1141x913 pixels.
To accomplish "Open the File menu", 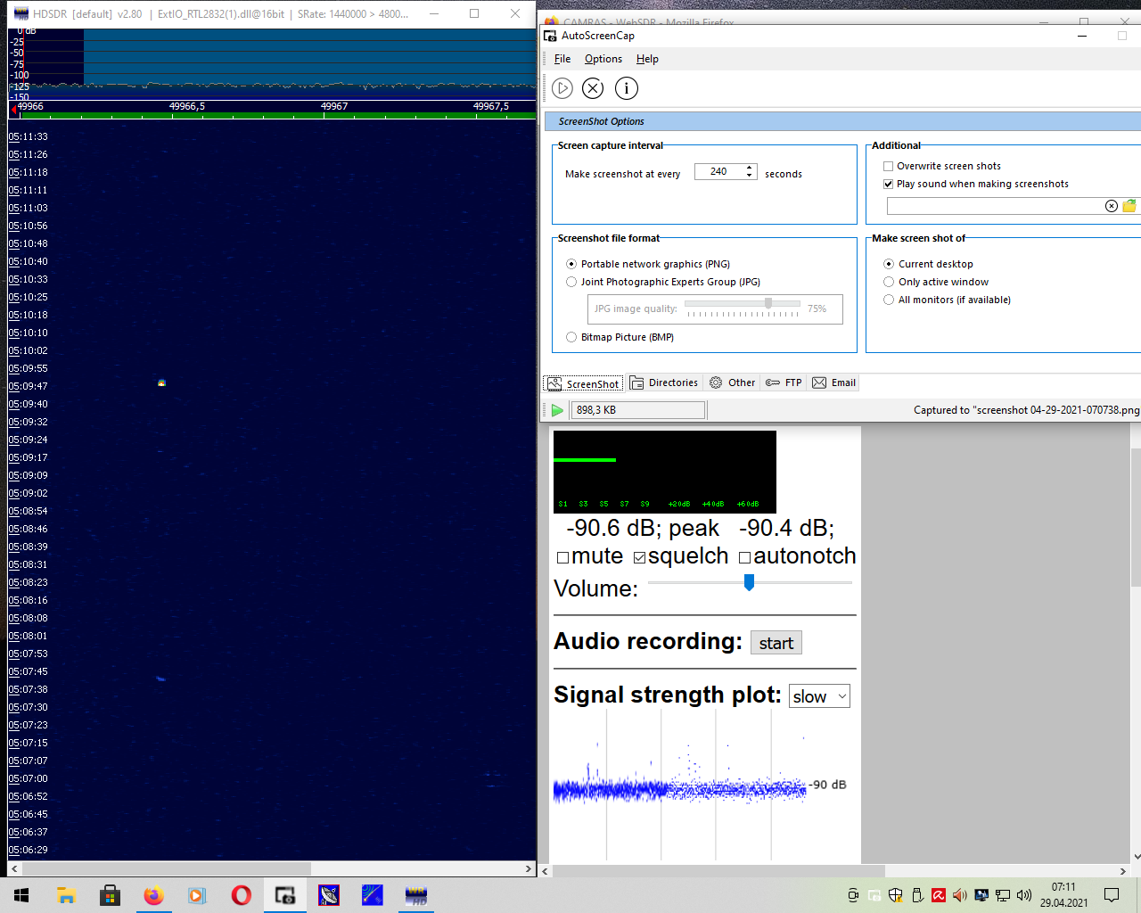I will 562,59.
